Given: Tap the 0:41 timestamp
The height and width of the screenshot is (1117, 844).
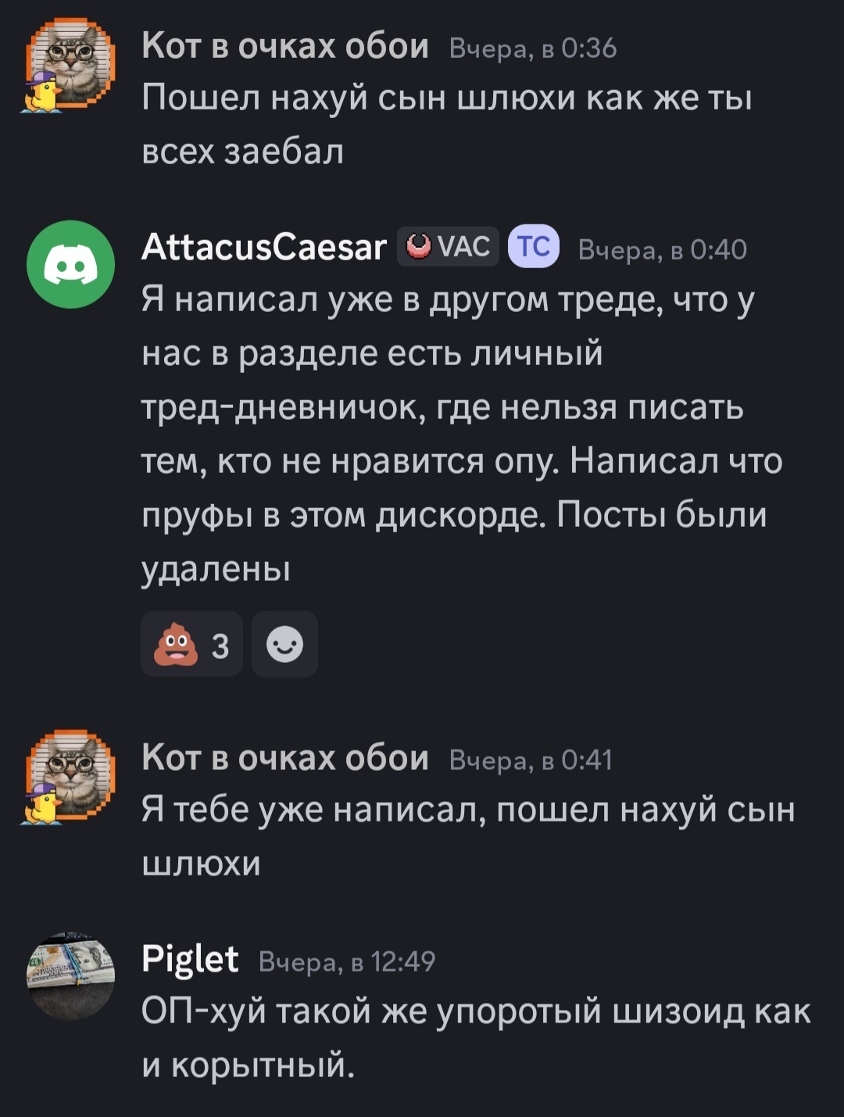Looking at the screenshot, I should [x=531, y=760].
